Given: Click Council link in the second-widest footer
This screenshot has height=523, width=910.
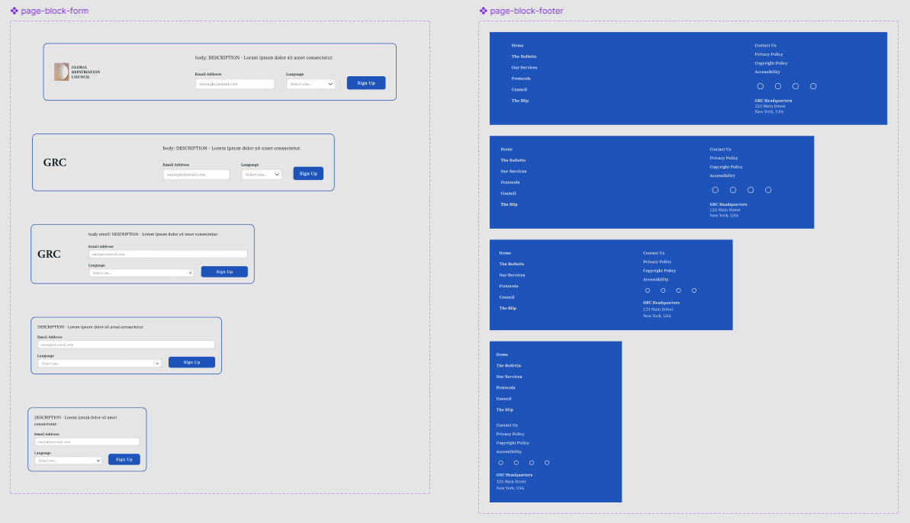Looking at the screenshot, I should pyautogui.click(x=508, y=193).
